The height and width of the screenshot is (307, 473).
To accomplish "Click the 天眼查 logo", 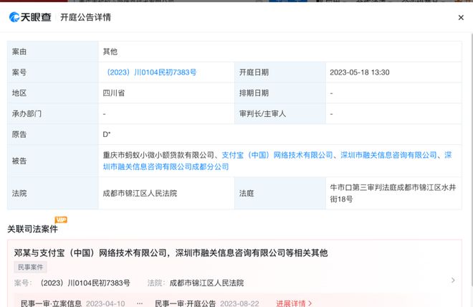I will pyautogui.click(x=30, y=17).
